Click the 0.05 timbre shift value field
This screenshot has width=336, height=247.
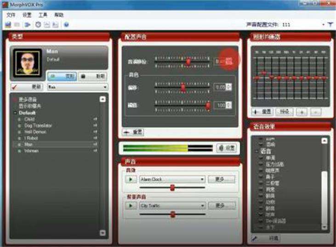(220, 87)
